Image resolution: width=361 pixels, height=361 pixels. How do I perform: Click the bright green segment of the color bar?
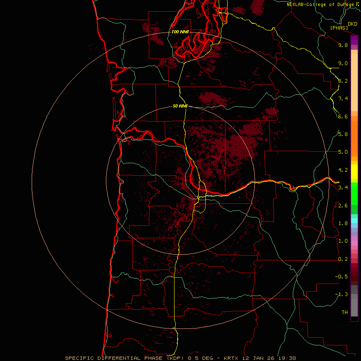click(354, 194)
